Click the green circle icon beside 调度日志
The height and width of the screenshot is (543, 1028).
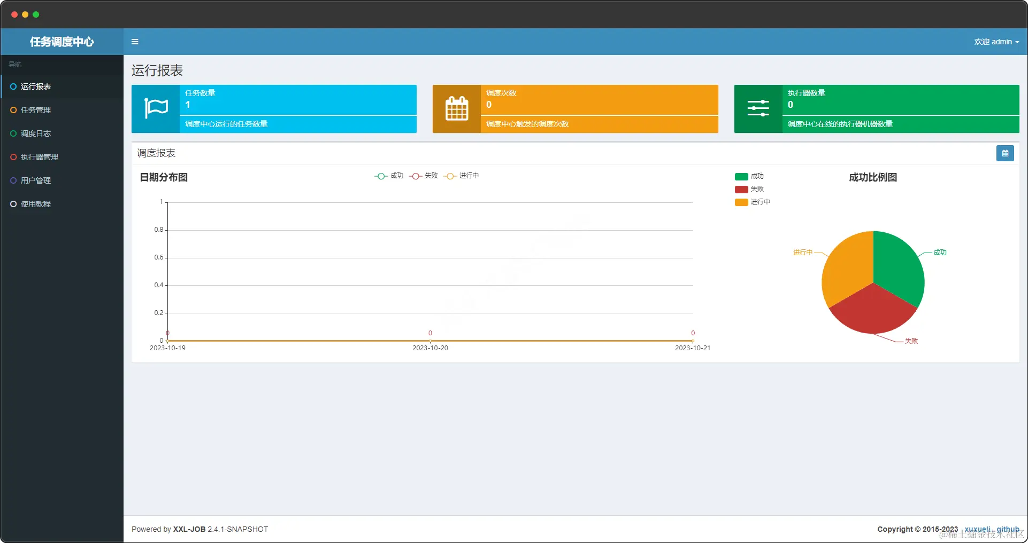pyautogui.click(x=13, y=133)
